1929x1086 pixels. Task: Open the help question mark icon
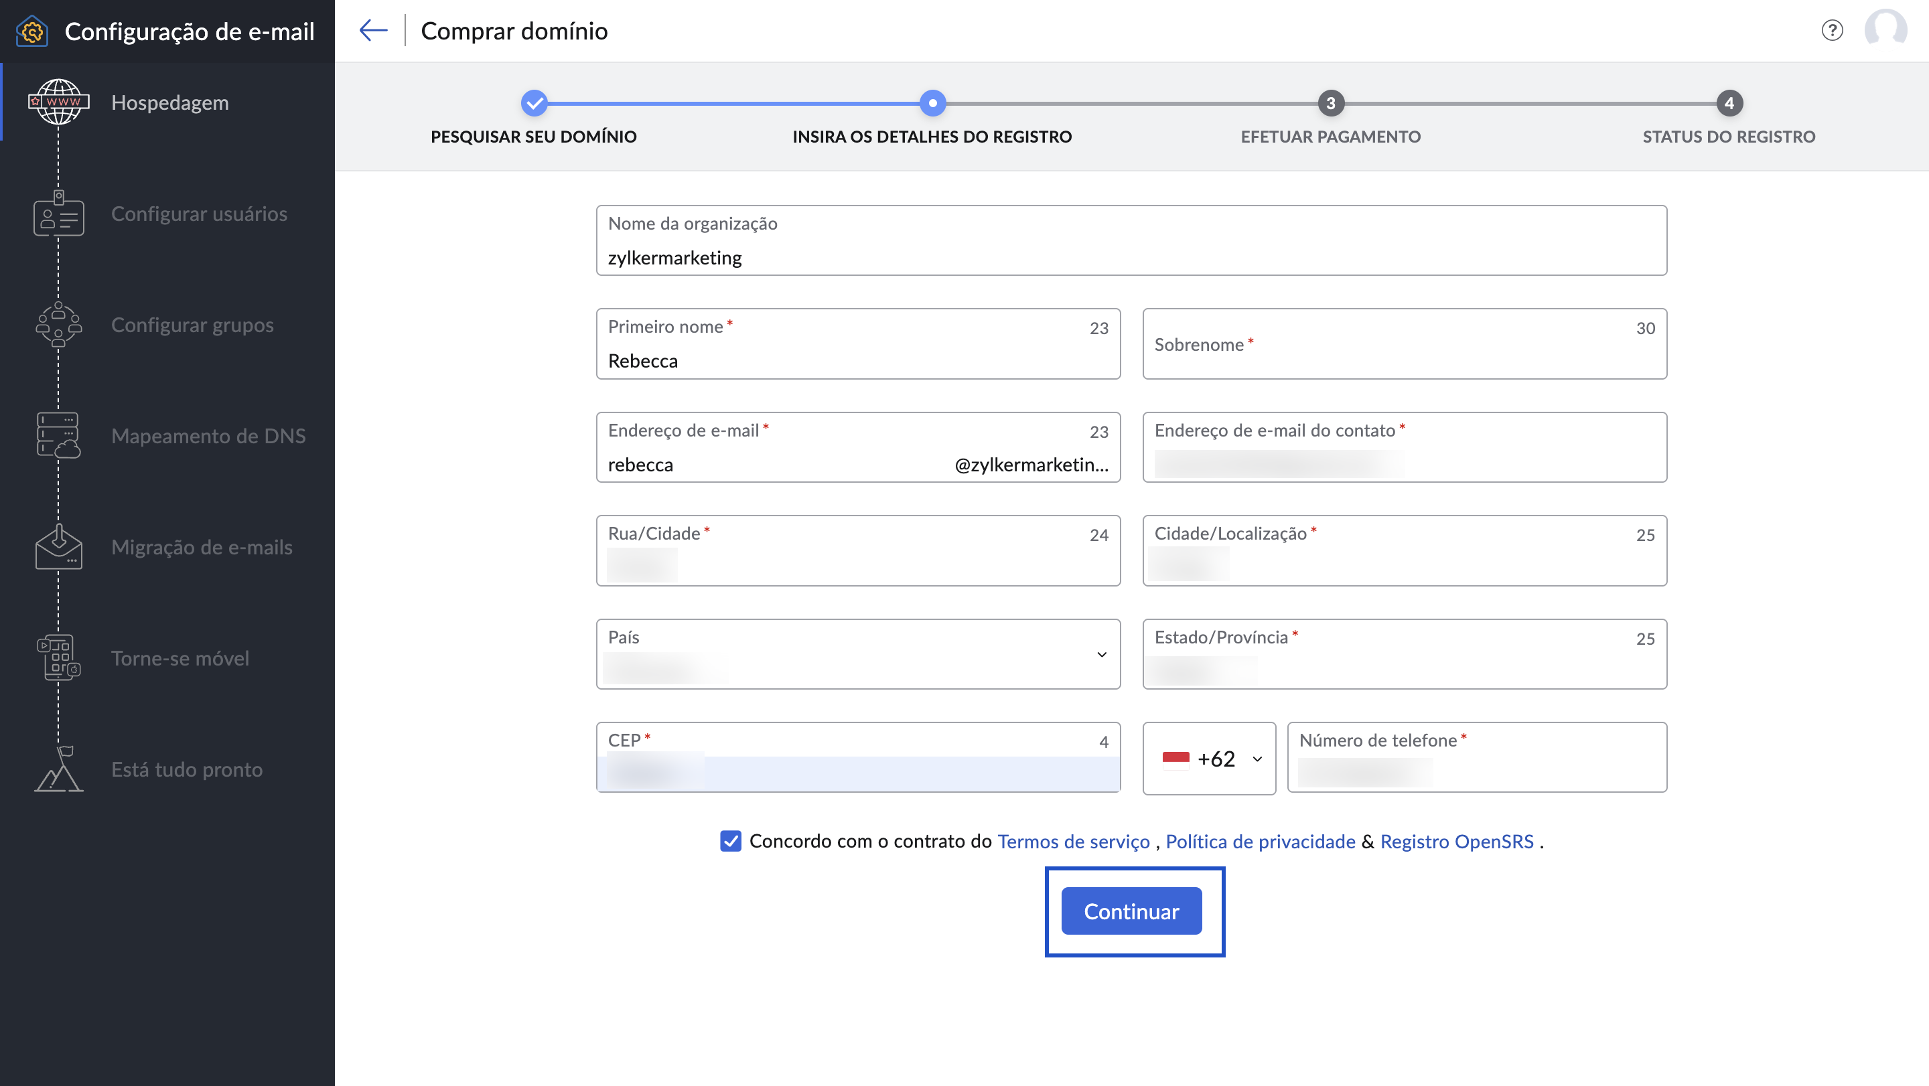1832,31
